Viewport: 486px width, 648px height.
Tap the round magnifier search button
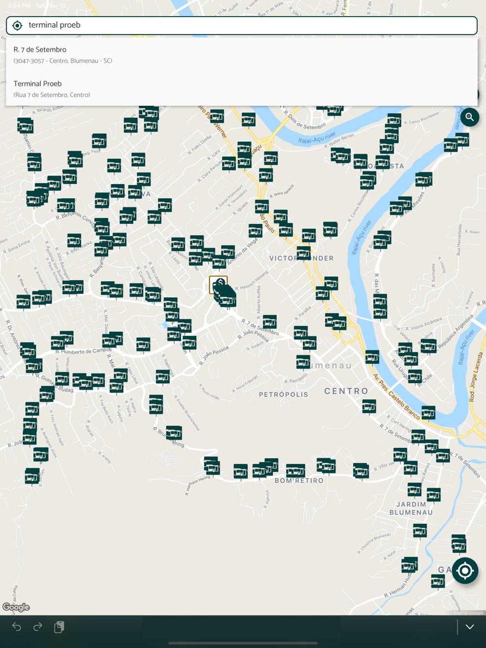point(469,117)
